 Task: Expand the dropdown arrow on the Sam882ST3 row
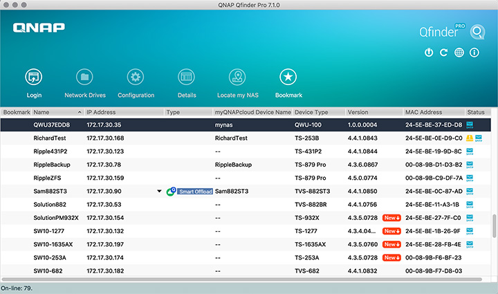[158, 191]
